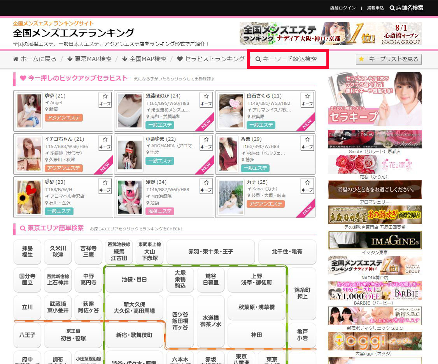Screen dimensions: 438x364
Task: Select 大塚 巣鴨 駒込 area
Action: [x=180, y=279]
